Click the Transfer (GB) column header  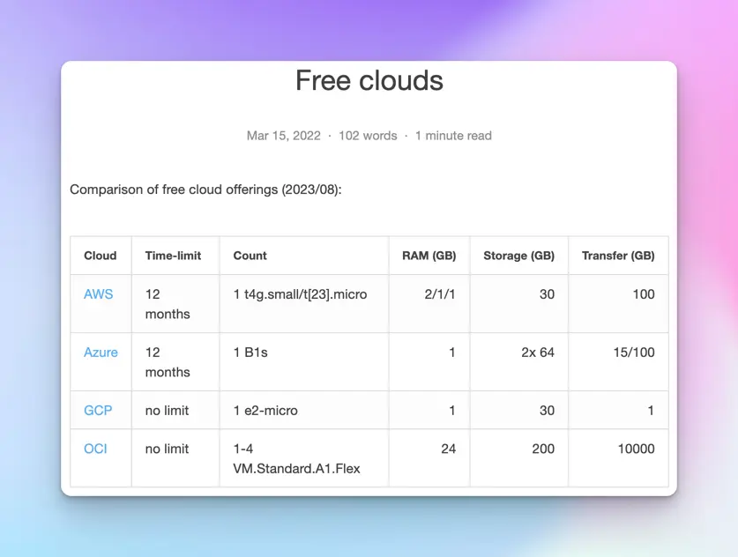(x=618, y=256)
